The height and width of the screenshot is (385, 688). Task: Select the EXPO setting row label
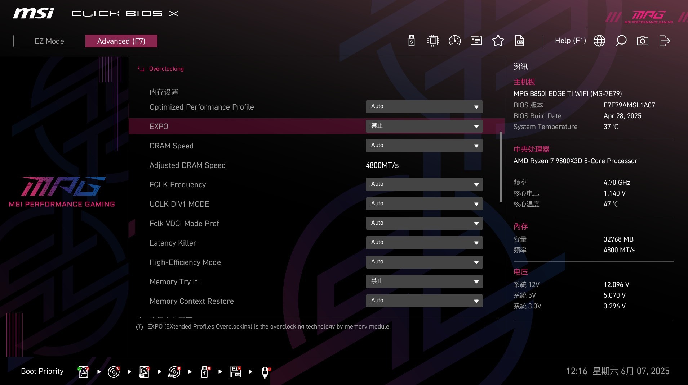pyautogui.click(x=159, y=127)
